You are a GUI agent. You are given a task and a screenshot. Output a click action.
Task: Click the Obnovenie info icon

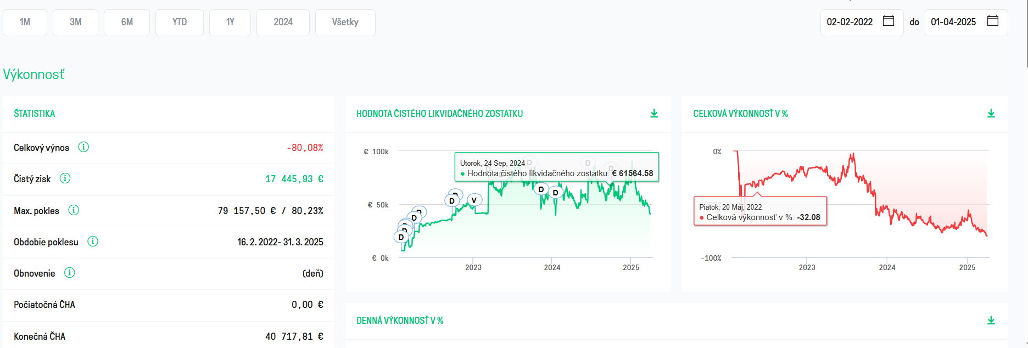[x=69, y=273]
